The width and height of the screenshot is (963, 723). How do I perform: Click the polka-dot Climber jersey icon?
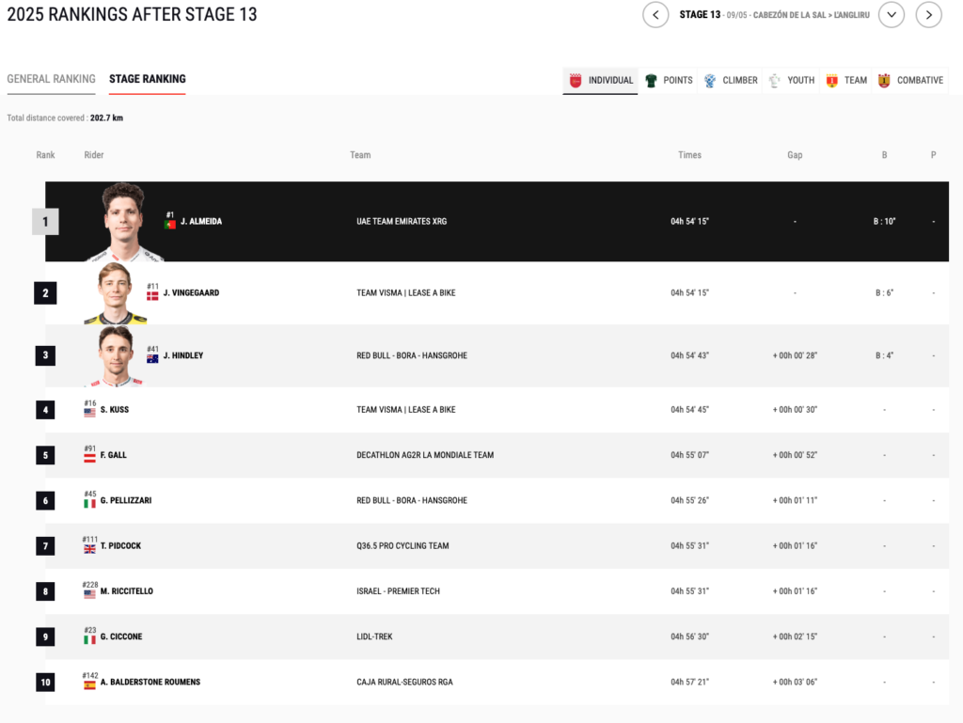pyautogui.click(x=710, y=81)
